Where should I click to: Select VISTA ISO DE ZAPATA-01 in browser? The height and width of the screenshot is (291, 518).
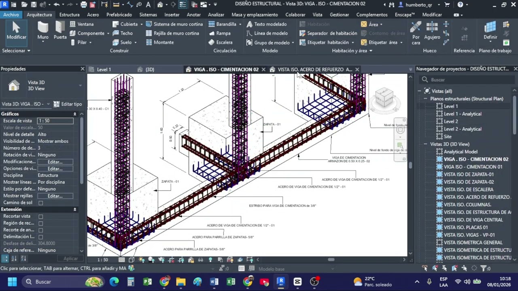[469, 175]
